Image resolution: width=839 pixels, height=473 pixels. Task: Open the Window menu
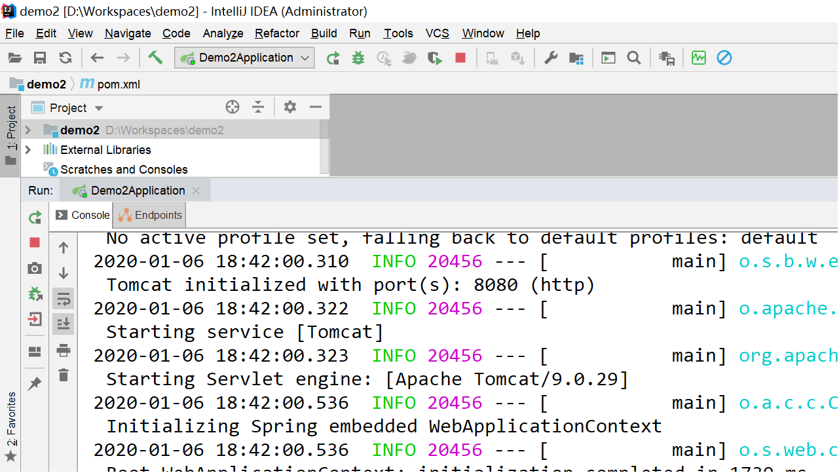click(483, 33)
